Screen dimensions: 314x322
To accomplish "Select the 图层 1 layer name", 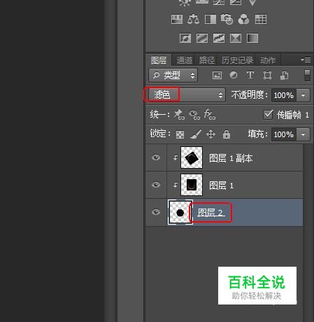I will pyautogui.click(x=221, y=185).
